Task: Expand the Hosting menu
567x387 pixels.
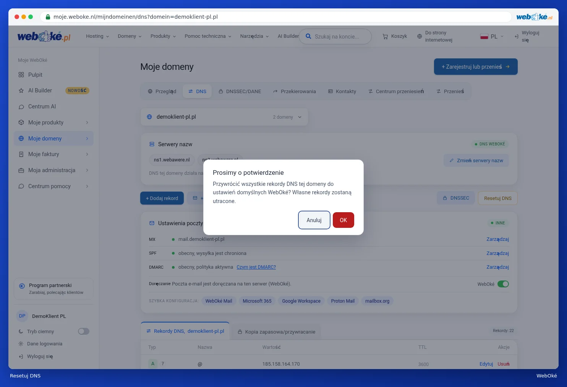Action: (97, 36)
